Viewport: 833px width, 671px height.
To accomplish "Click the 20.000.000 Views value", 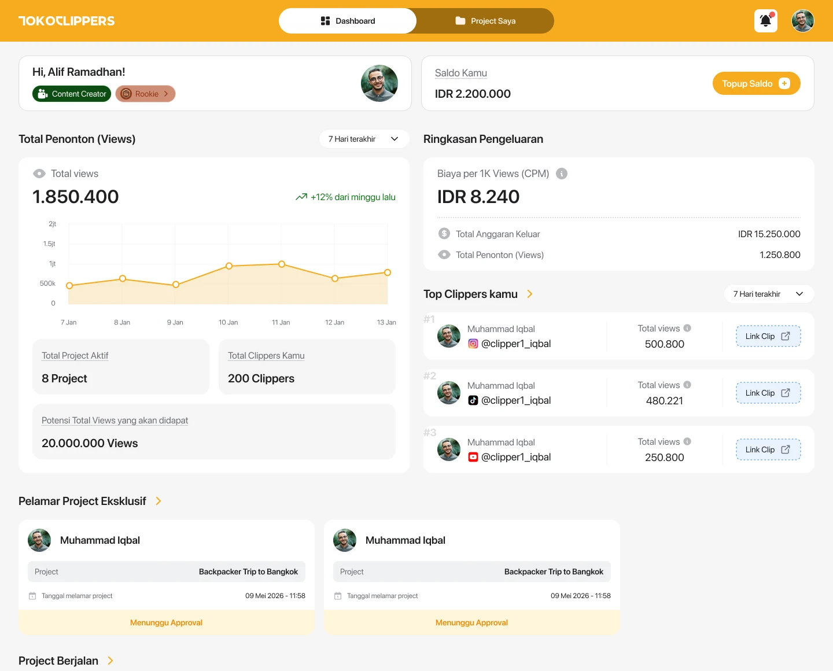I will [90, 443].
